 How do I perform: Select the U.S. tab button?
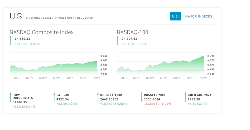click(x=175, y=16)
